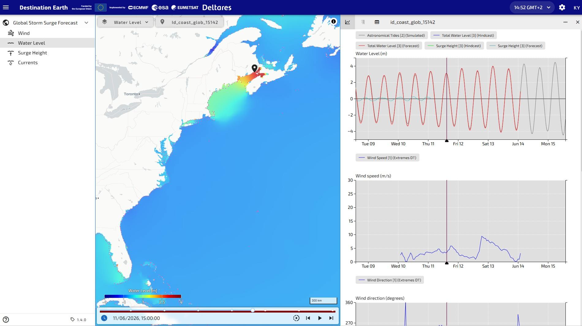The width and height of the screenshot is (582, 326).
Task: Click the water level chart time marker
Action: [x=447, y=141]
